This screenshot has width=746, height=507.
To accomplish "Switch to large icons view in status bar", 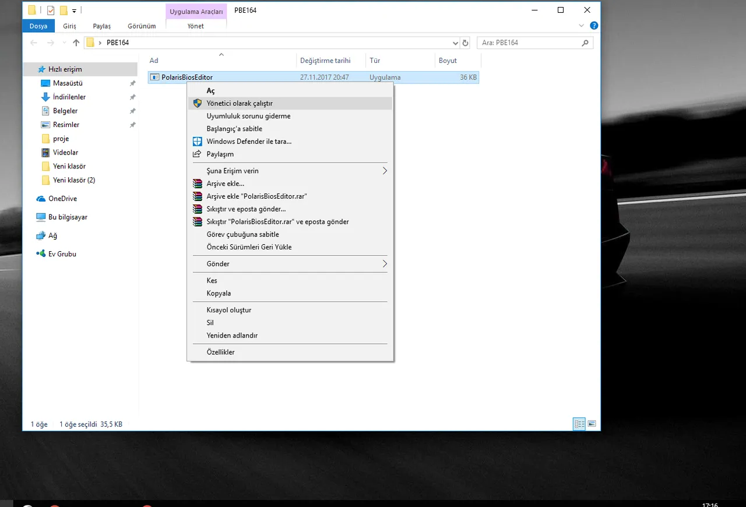I will coord(592,424).
